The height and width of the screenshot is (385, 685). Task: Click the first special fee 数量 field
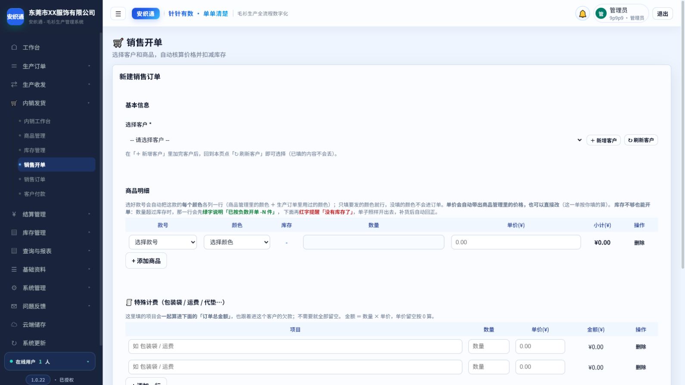(x=489, y=346)
